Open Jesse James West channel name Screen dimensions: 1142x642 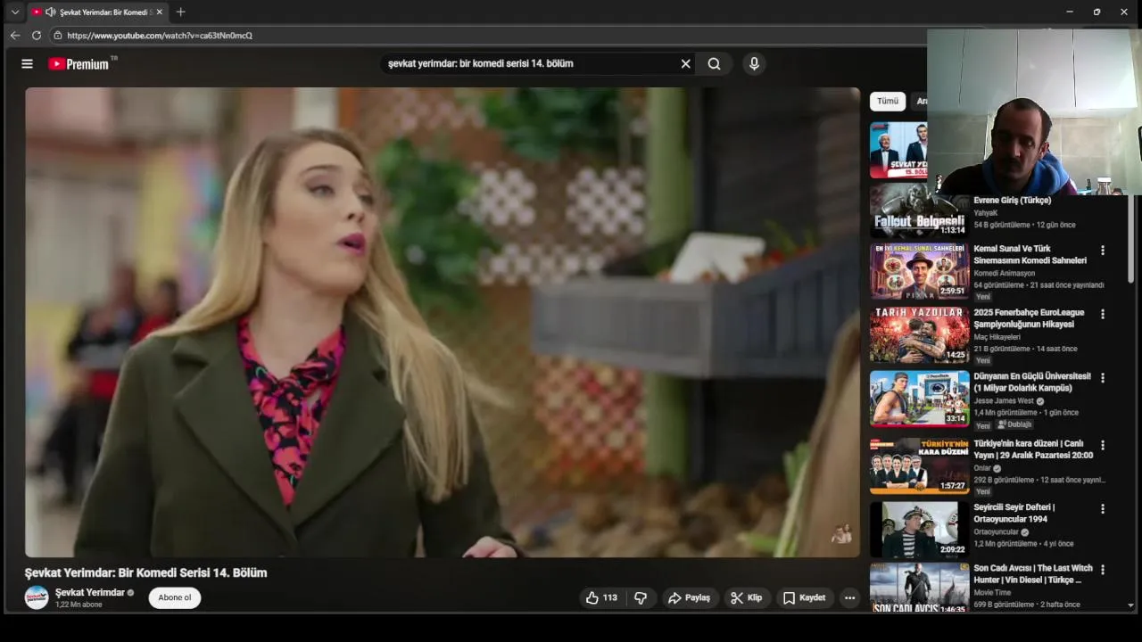(x=1004, y=401)
